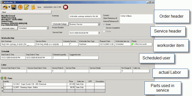Image resolution: width=192 pixels, height=96 pixels.
Task: Click the 'Enter here details as a reminder' cell
Action: click(49, 44)
